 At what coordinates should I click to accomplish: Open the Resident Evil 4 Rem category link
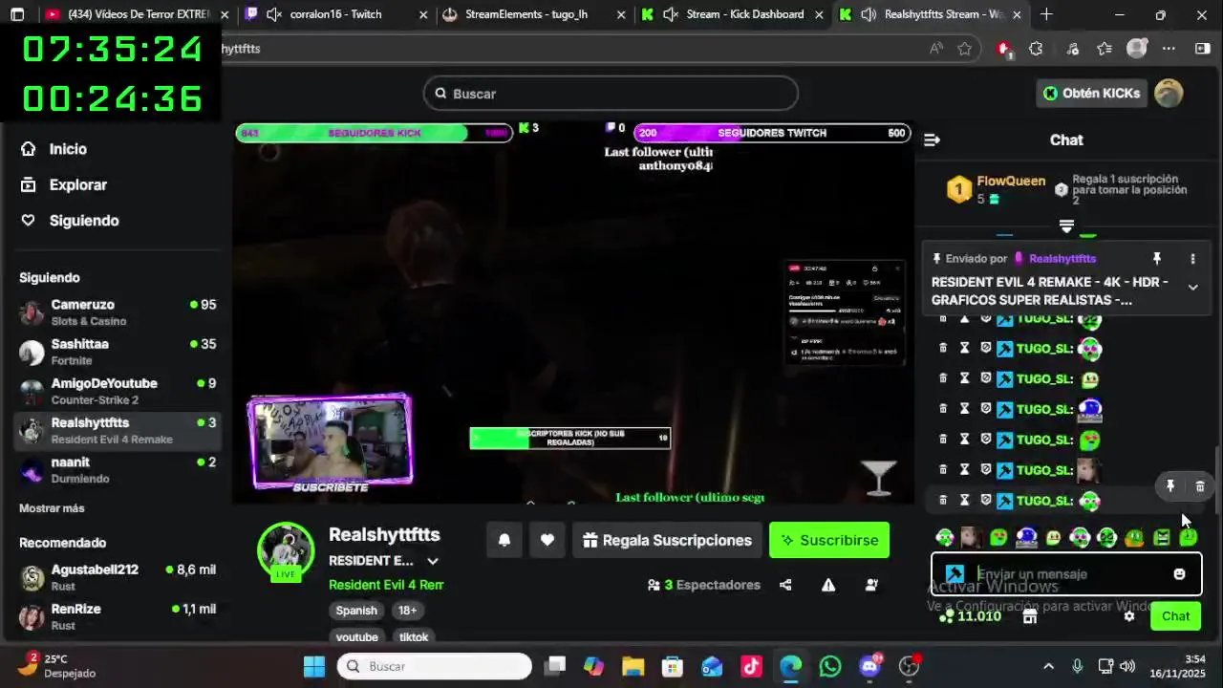pyautogui.click(x=386, y=585)
